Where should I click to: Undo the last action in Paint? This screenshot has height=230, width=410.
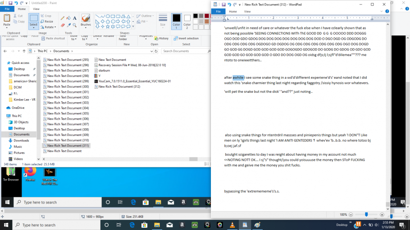16,3
